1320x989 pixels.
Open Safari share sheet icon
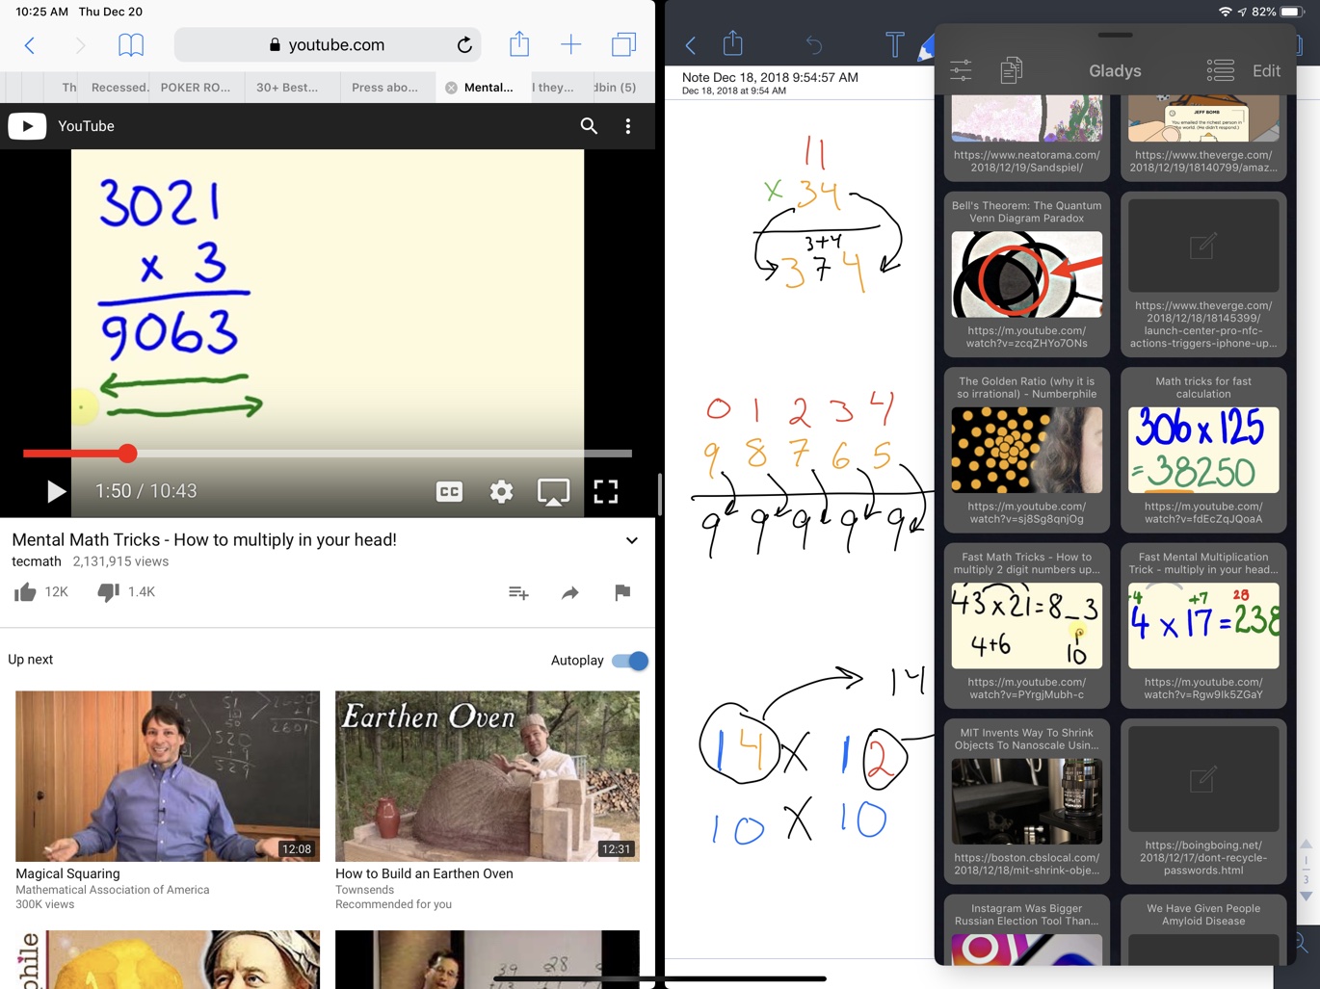519,43
